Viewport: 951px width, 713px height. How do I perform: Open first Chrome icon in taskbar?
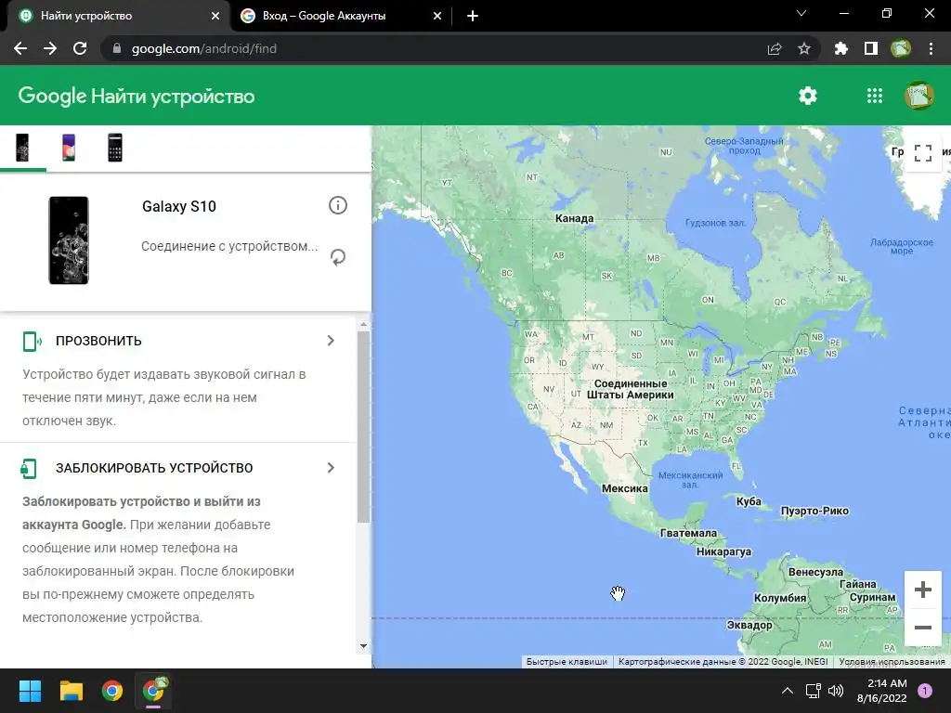(x=112, y=691)
